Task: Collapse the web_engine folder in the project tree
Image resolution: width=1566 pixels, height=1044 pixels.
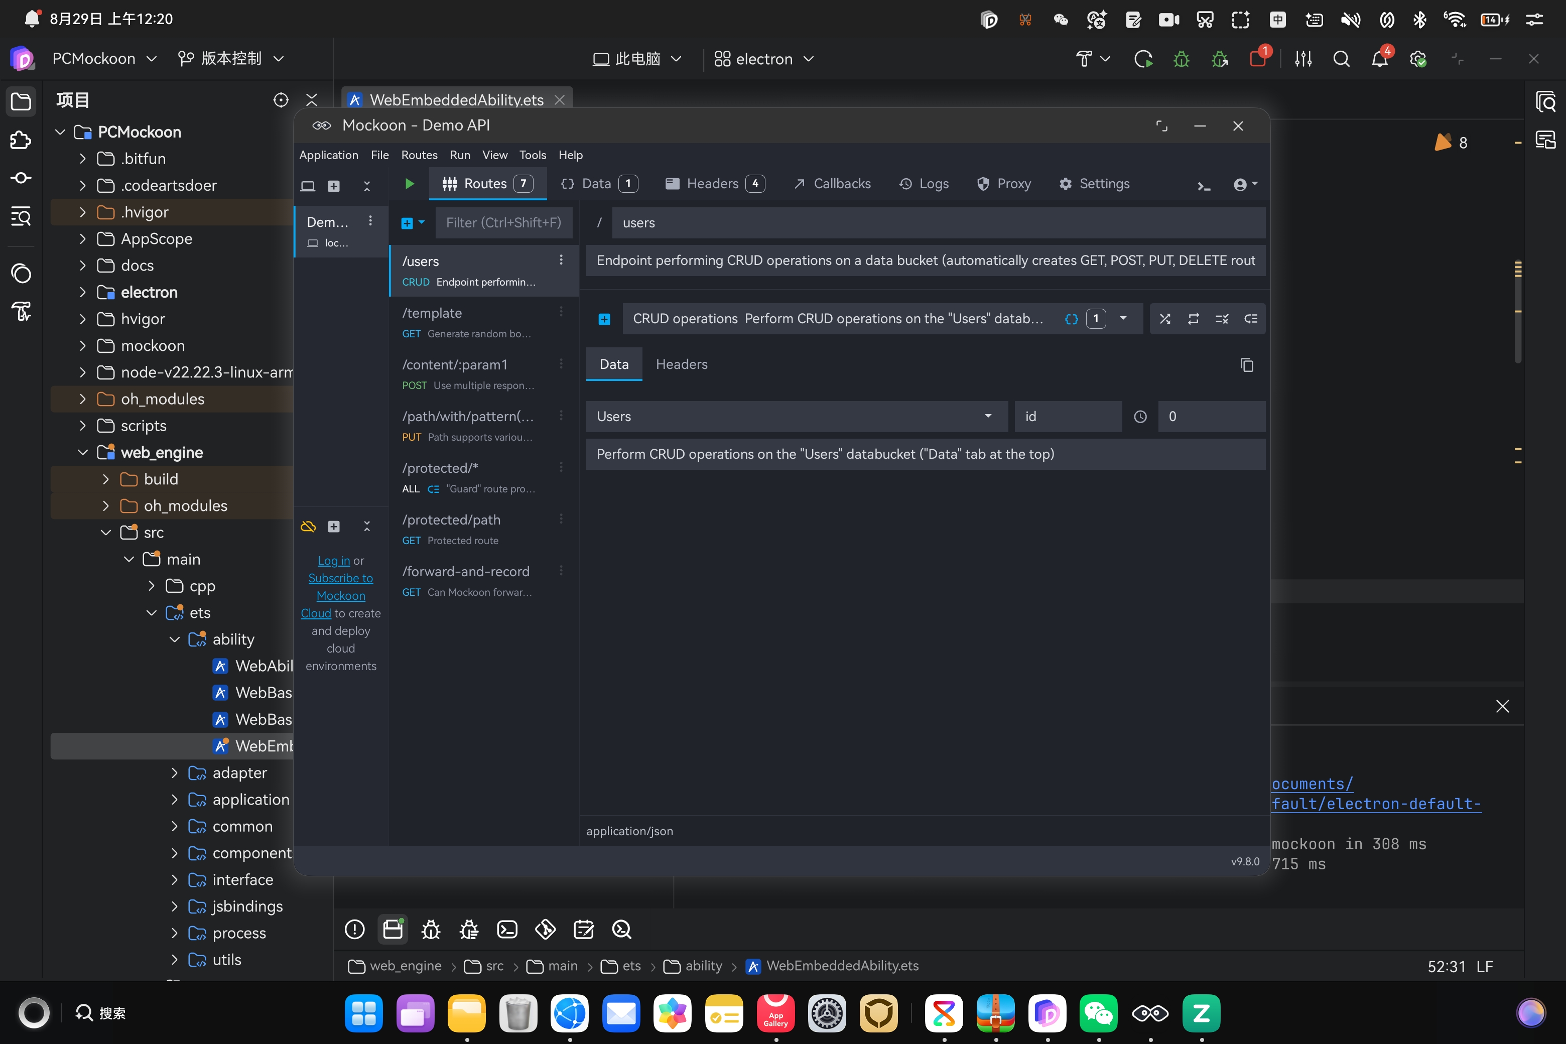Action: pos(82,453)
